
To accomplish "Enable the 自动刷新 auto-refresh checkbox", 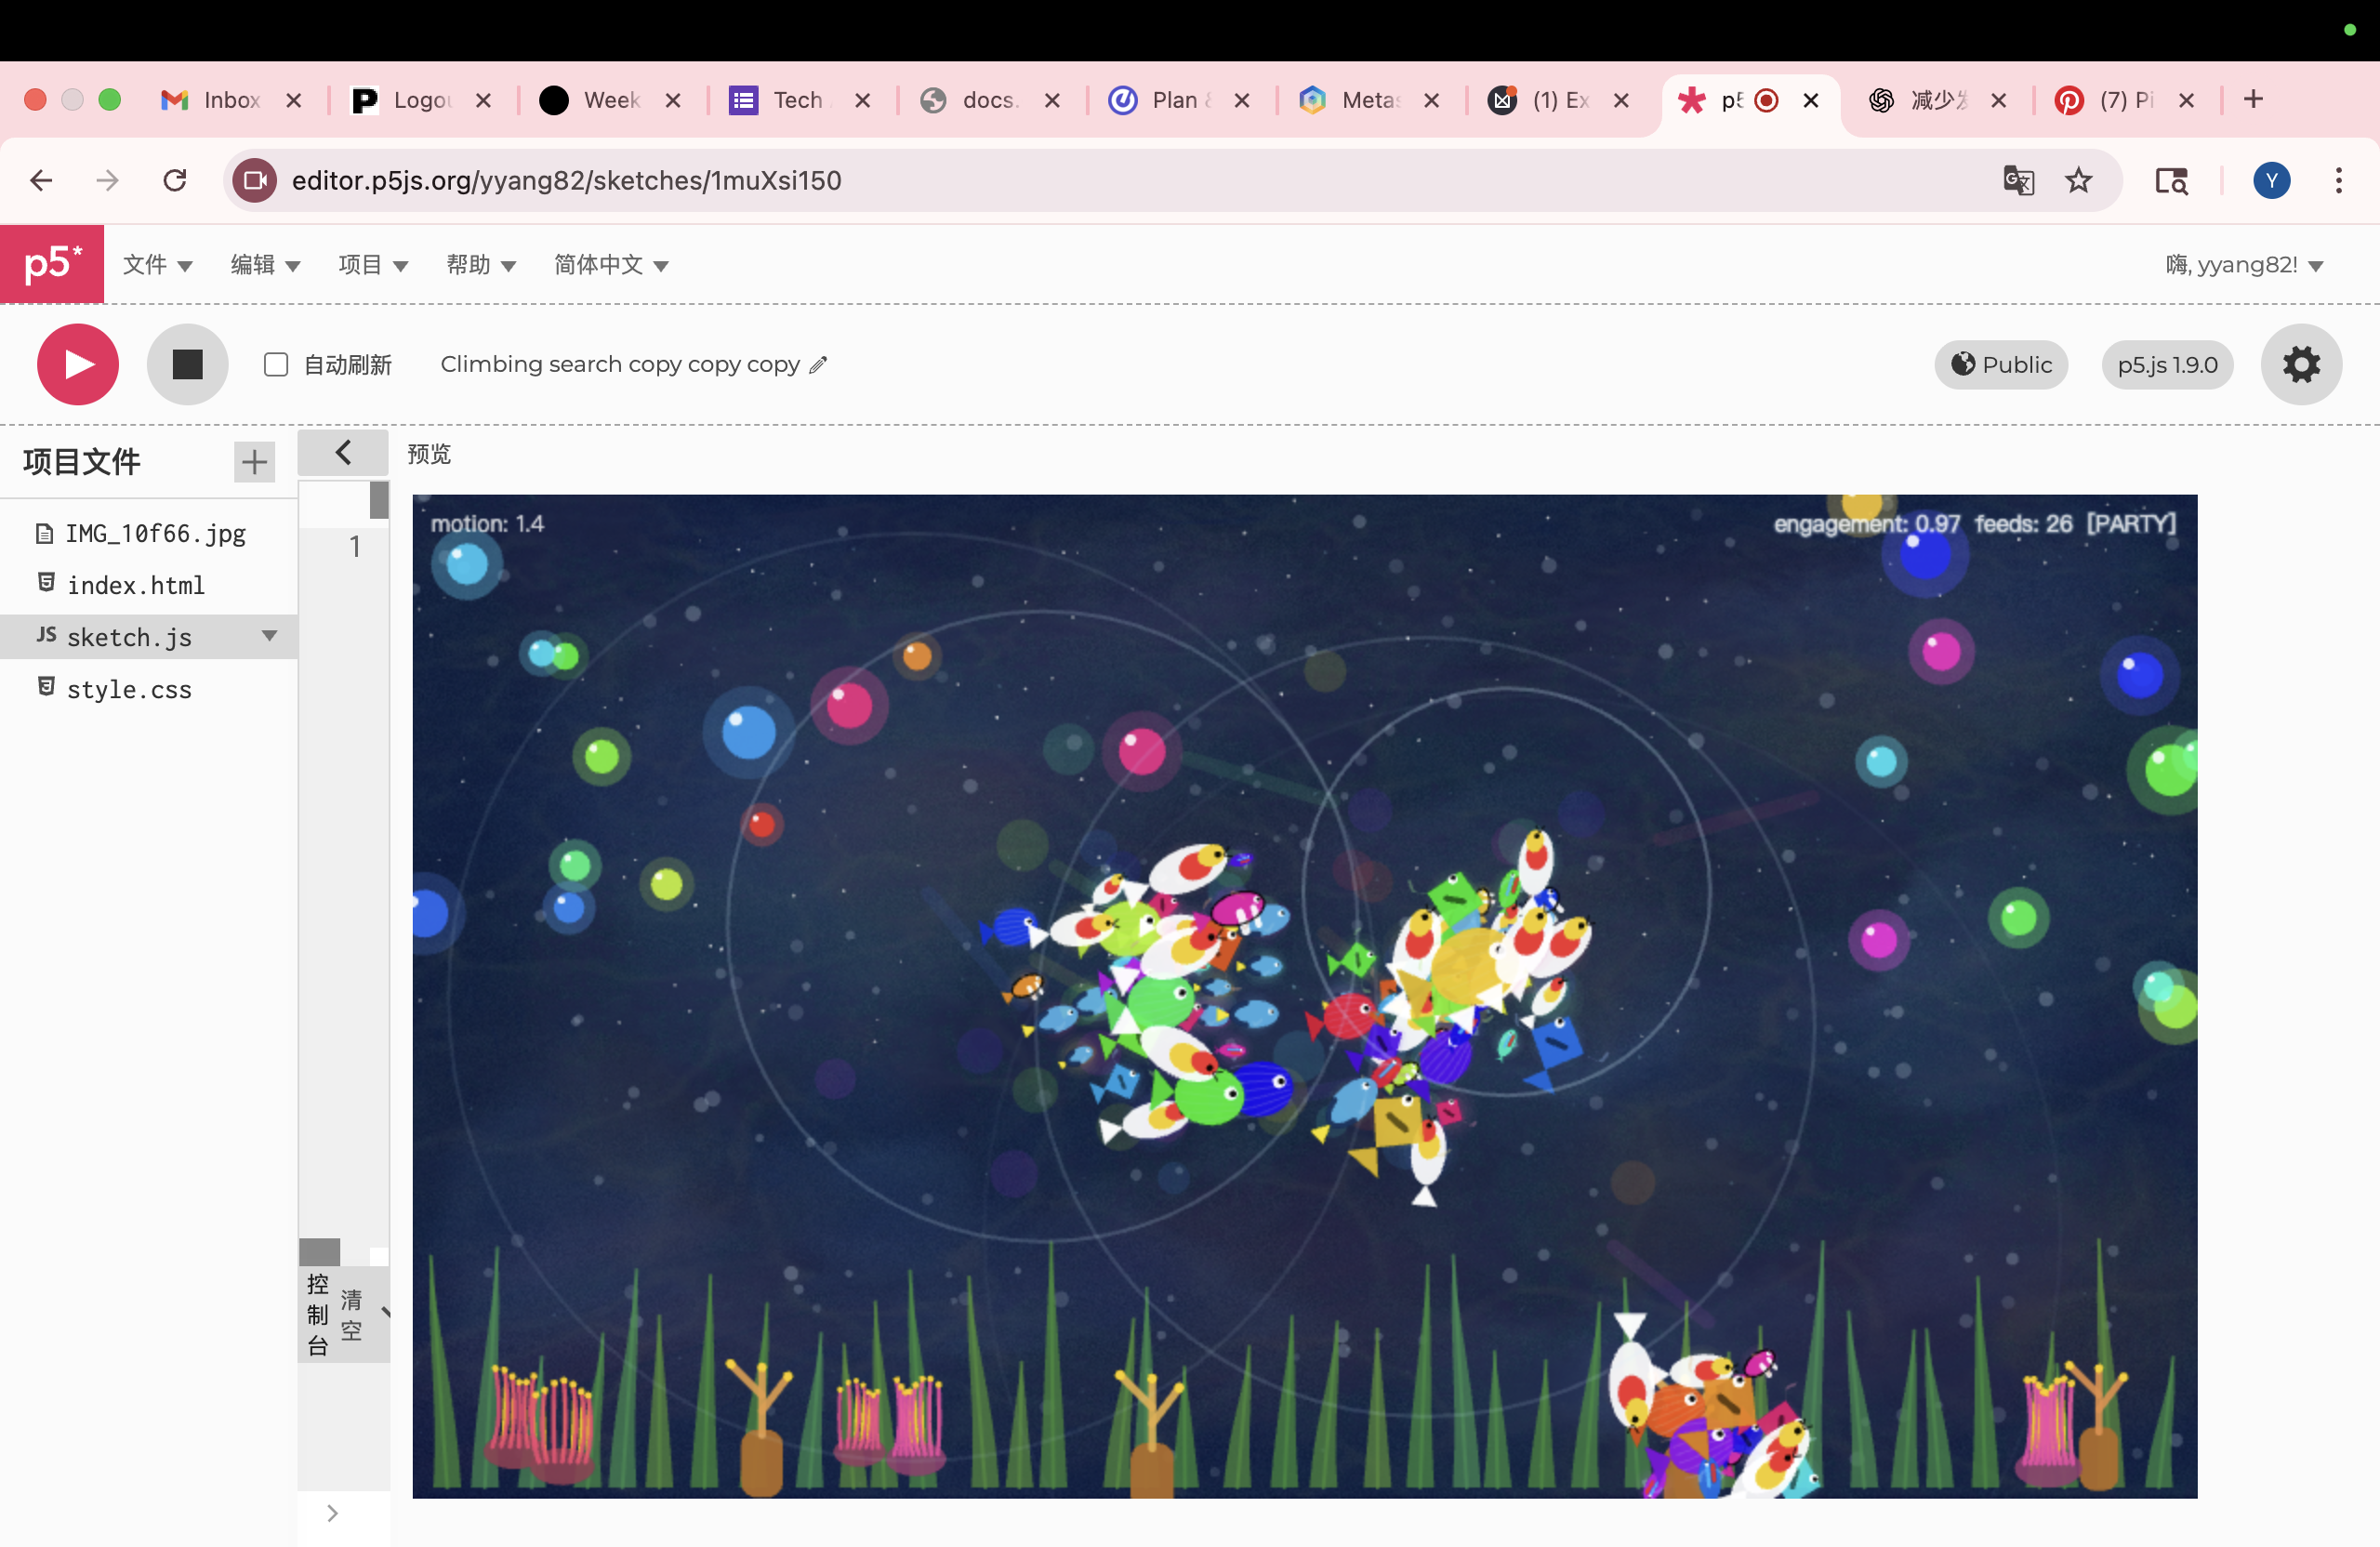I will 276,365.
